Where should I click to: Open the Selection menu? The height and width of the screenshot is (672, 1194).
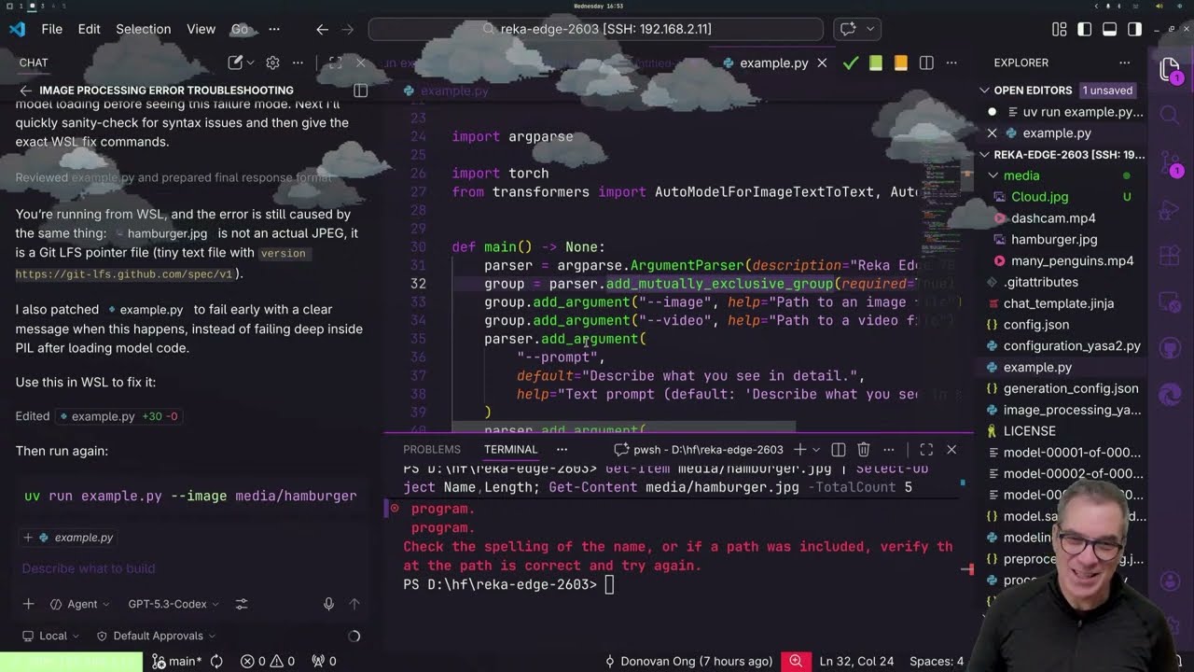click(143, 29)
